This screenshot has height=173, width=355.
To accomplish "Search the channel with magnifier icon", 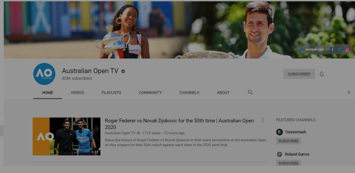I will click(x=250, y=92).
